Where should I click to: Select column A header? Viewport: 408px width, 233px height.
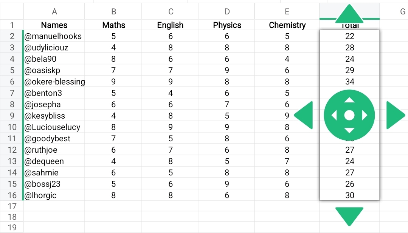tap(54, 12)
